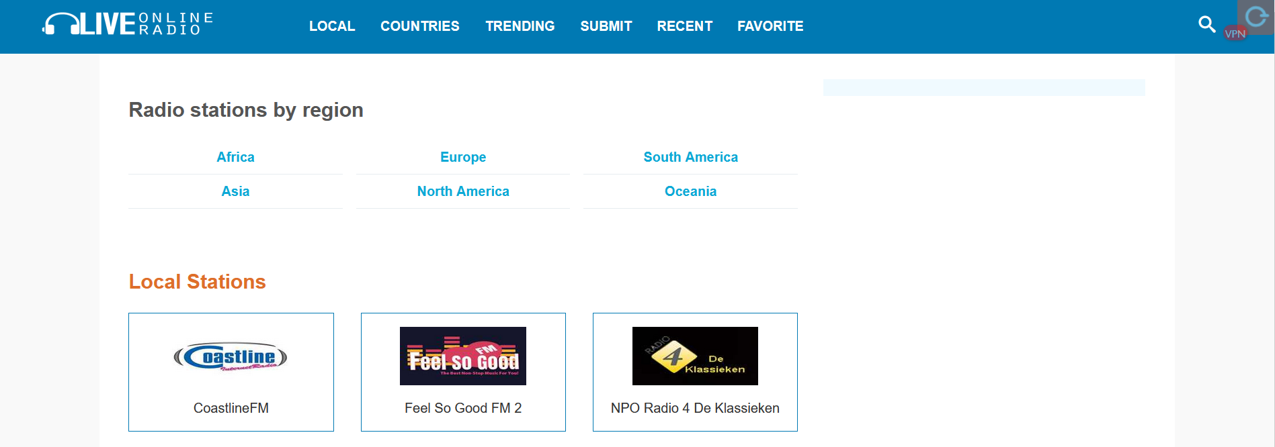This screenshot has width=1275, height=447.
Task: Open the Feel So Good FM 2 title
Action: (463, 408)
